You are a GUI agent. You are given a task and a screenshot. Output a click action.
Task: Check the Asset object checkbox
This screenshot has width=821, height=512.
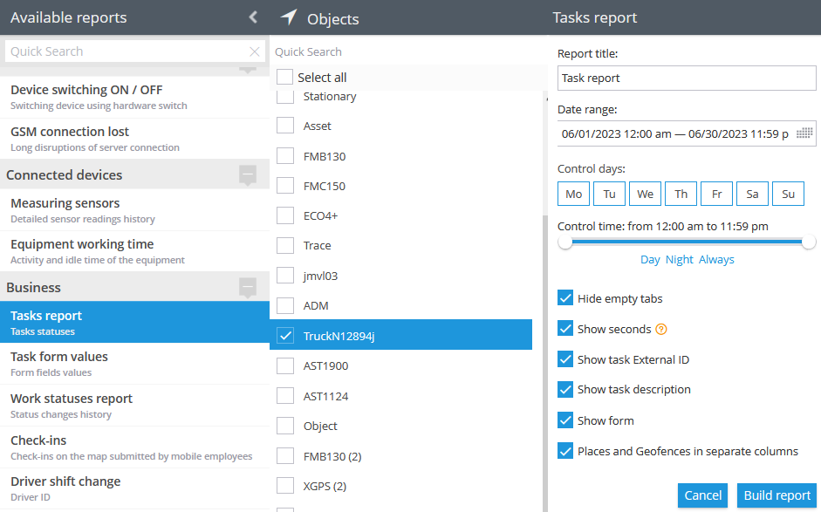[x=284, y=126]
